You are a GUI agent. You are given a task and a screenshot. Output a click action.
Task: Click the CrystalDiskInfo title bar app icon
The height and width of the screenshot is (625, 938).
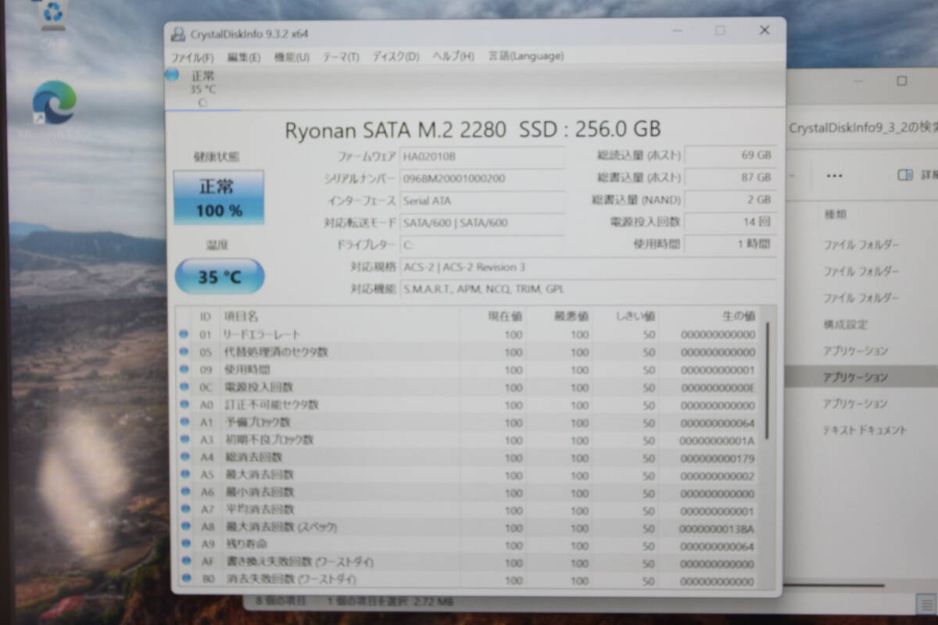click(178, 34)
